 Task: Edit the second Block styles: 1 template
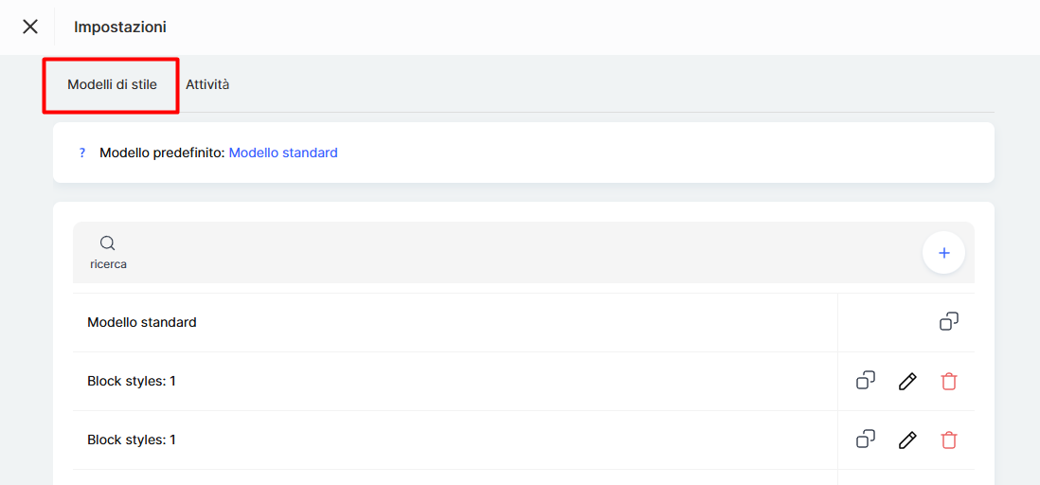click(907, 440)
